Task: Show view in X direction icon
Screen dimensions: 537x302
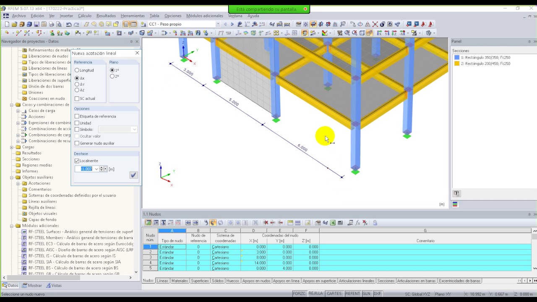Action: point(379,33)
